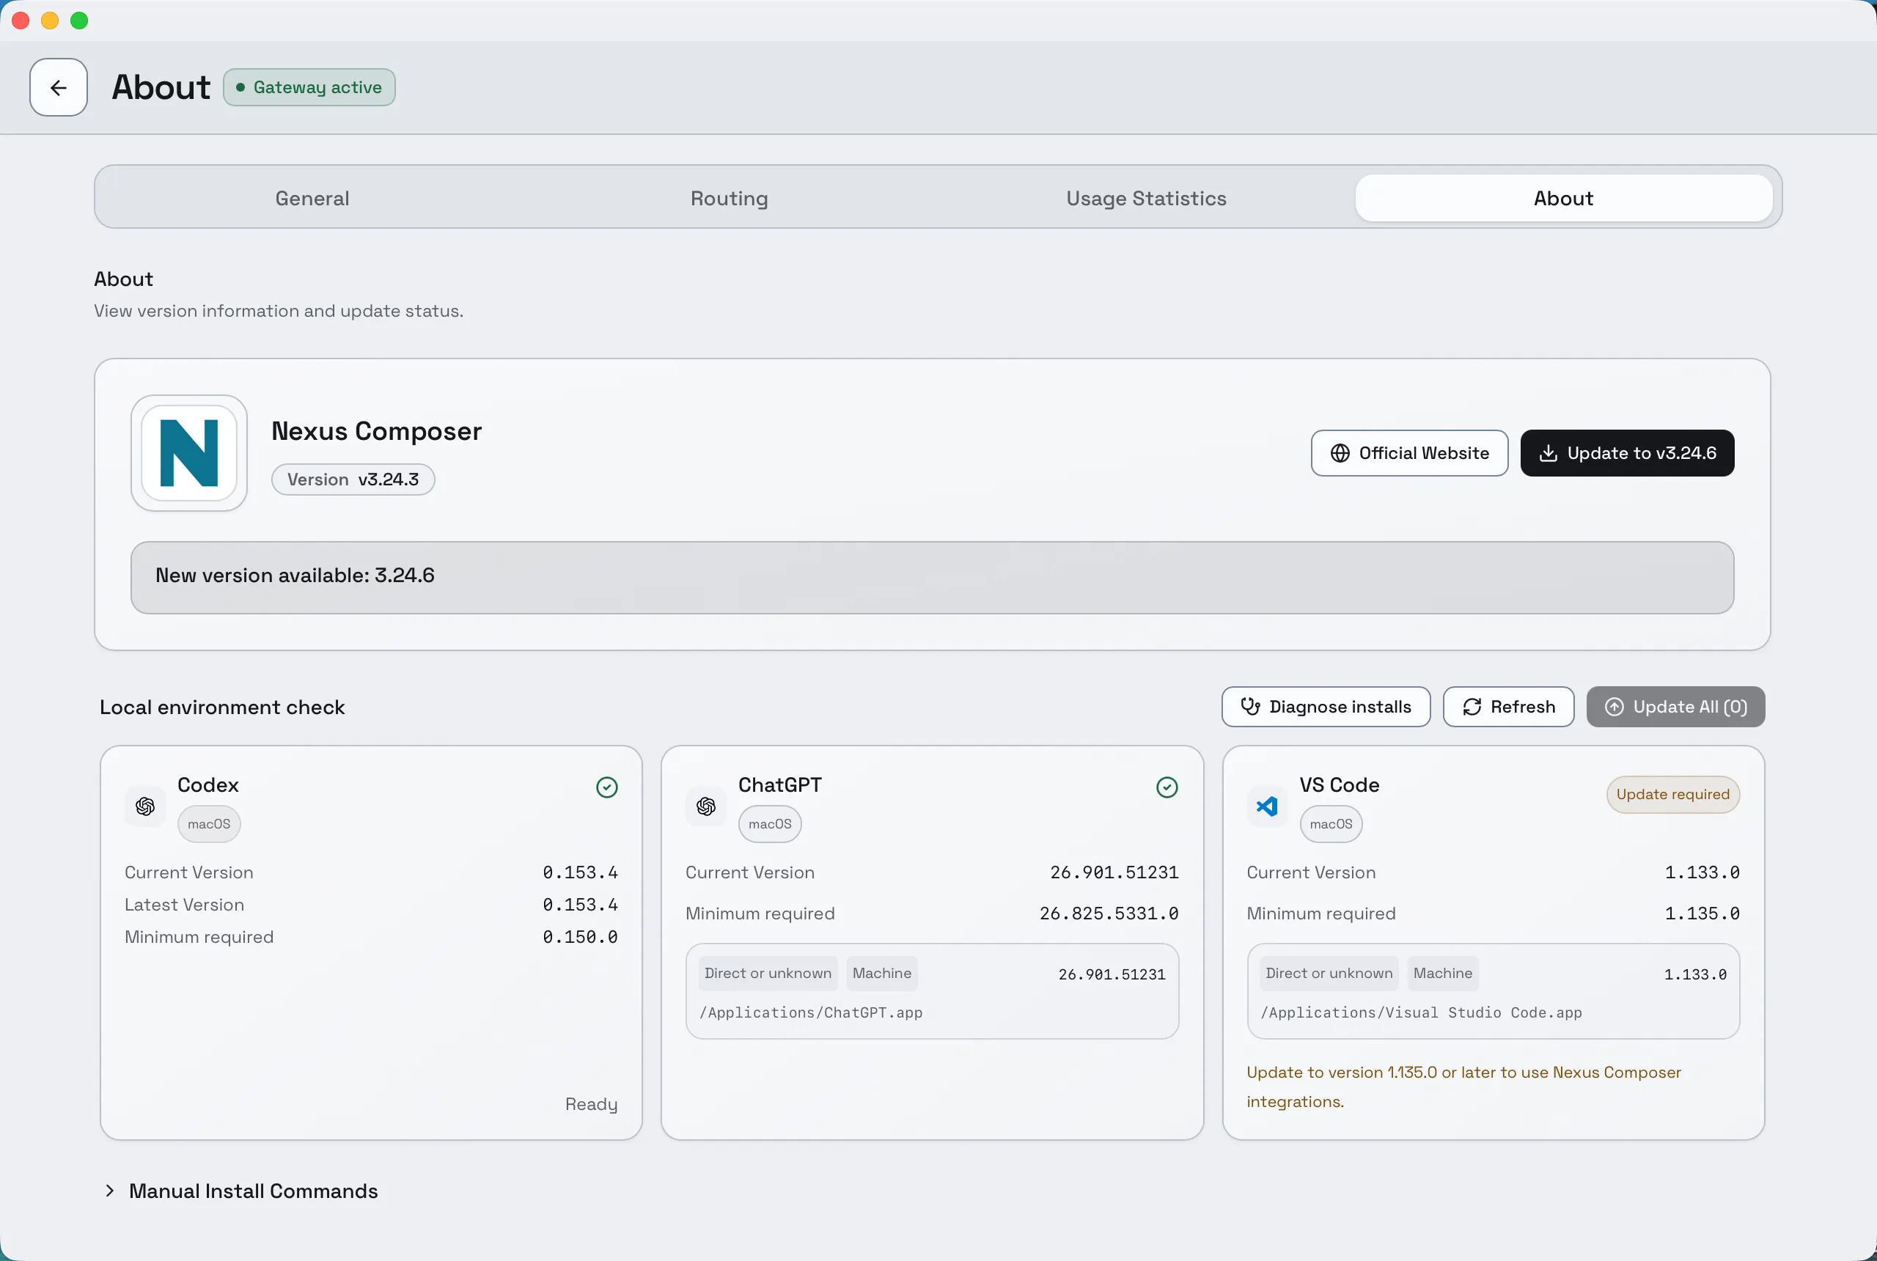
Task: Expand Manual Install Commands section
Action: 241,1190
